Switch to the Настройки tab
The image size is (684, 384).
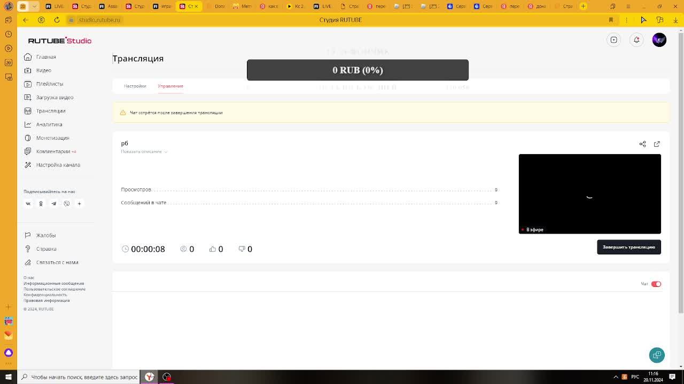click(x=135, y=86)
